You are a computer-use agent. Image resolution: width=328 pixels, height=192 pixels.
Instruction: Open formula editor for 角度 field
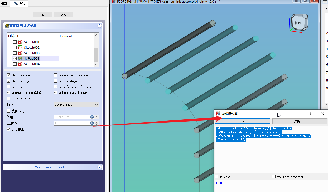92,117
